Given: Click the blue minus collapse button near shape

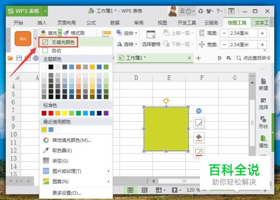Looking at the screenshot, I should pyautogui.click(x=199, y=111).
